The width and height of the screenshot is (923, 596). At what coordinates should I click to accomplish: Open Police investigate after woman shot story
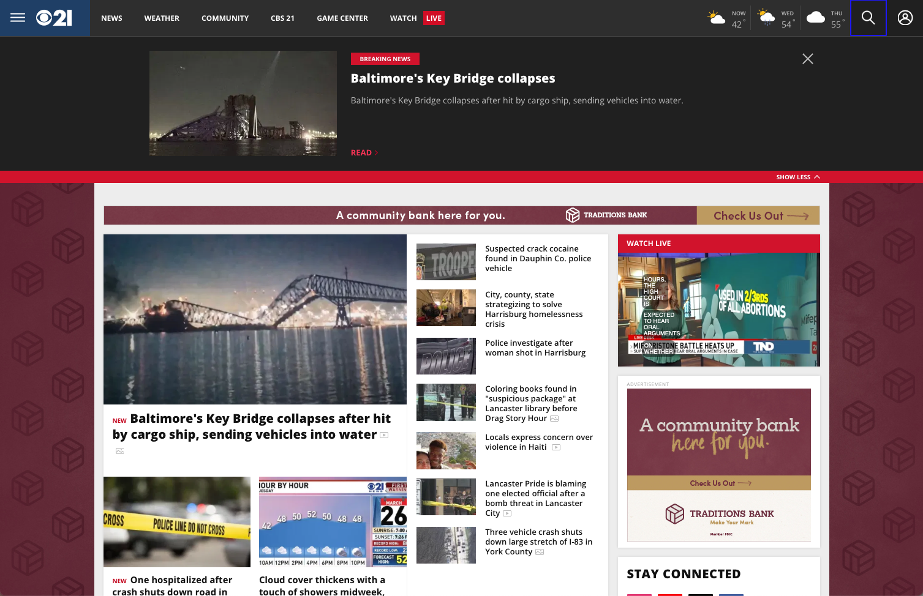click(x=535, y=348)
